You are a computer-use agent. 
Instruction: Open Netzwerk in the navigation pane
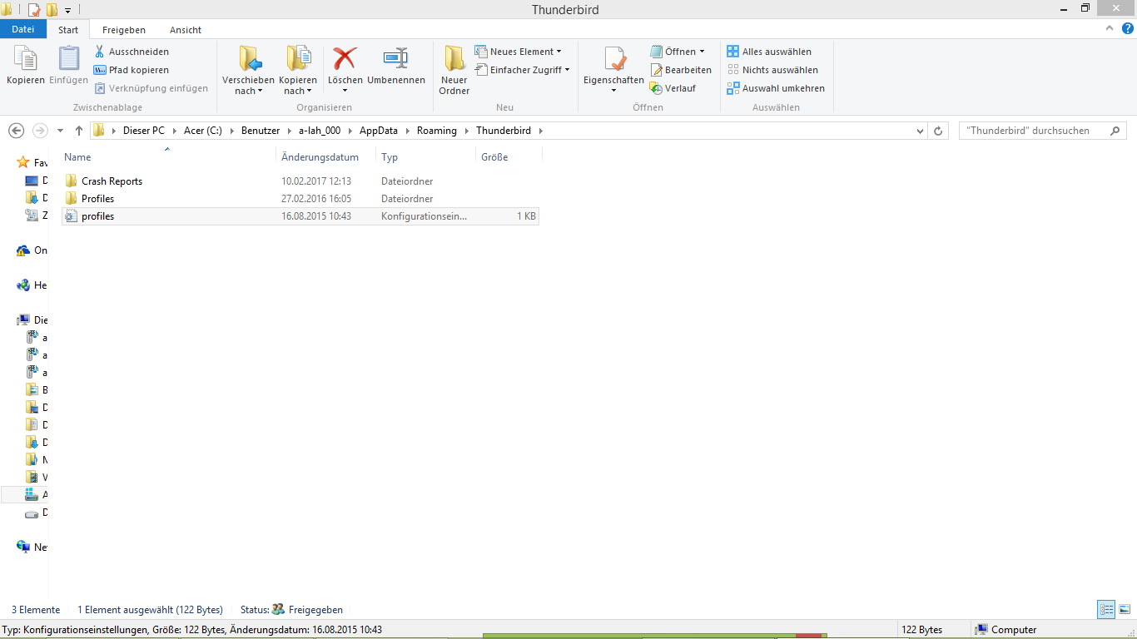[x=32, y=547]
